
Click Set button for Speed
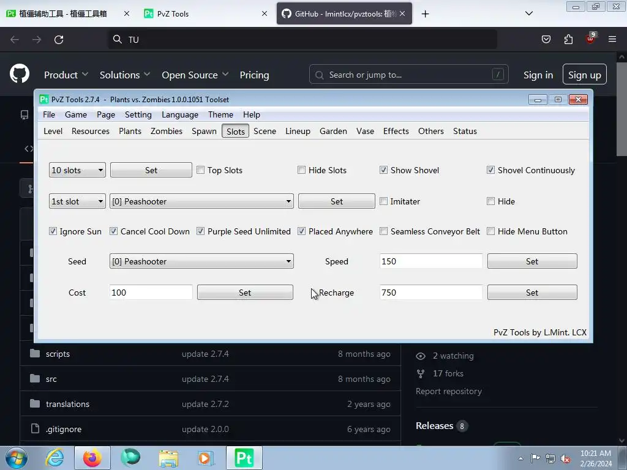click(x=532, y=261)
